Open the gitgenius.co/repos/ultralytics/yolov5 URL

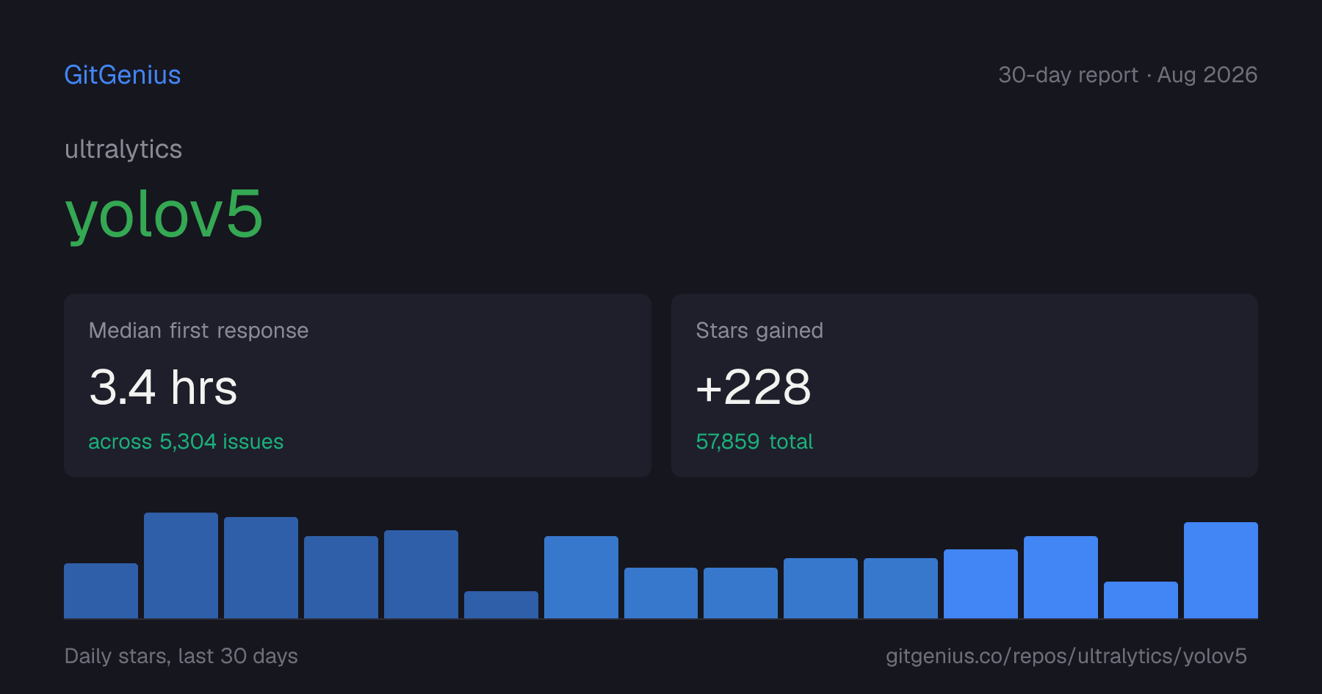(x=1066, y=656)
